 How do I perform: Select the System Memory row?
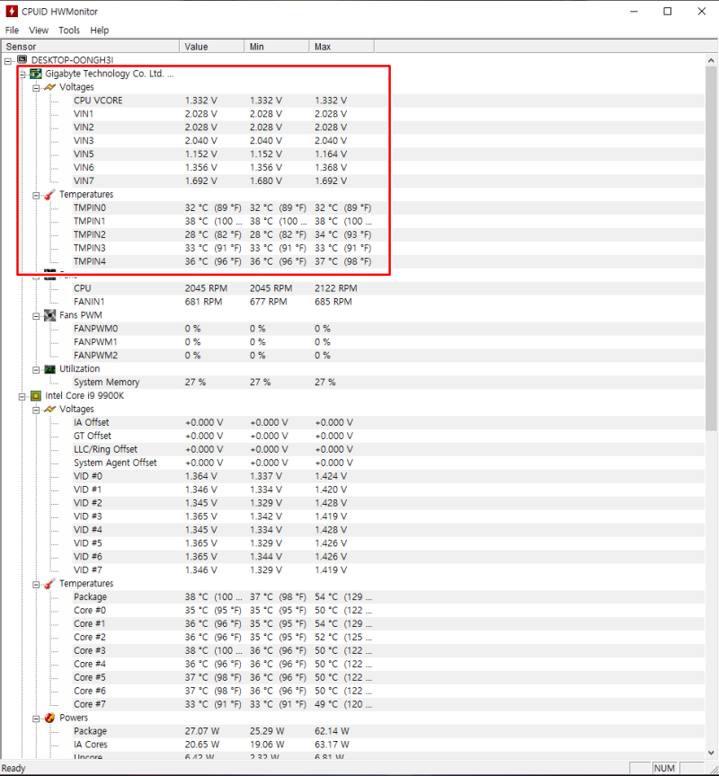click(x=387, y=382)
